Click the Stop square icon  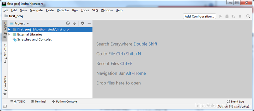(240, 16)
